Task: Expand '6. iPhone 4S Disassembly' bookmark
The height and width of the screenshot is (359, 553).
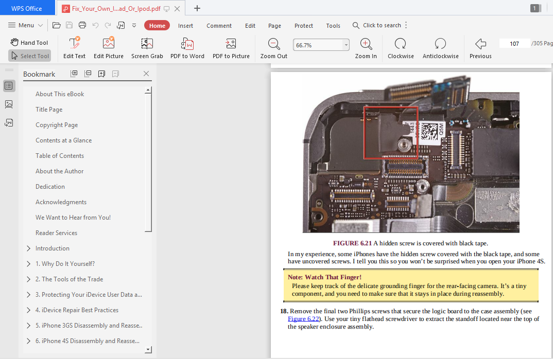Action: click(28, 341)
